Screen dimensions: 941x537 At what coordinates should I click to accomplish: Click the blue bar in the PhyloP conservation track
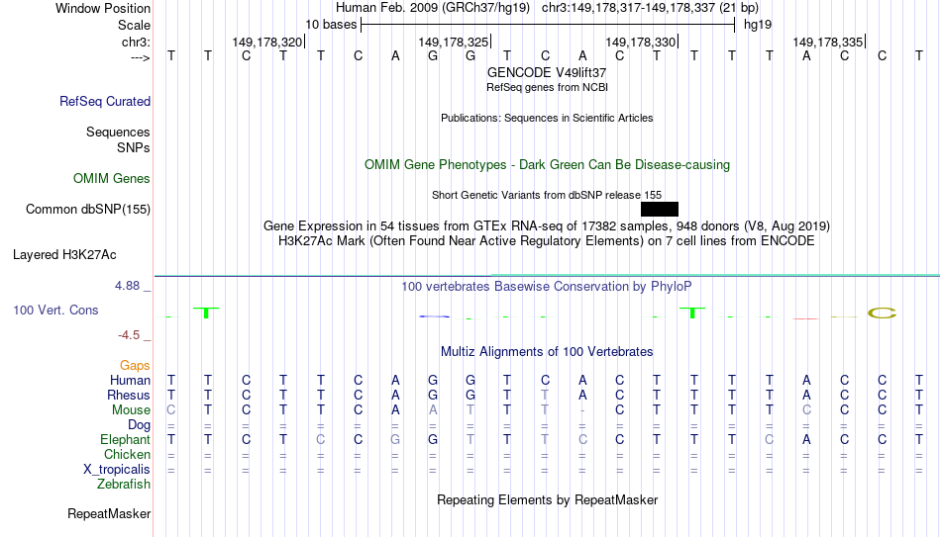435,315
